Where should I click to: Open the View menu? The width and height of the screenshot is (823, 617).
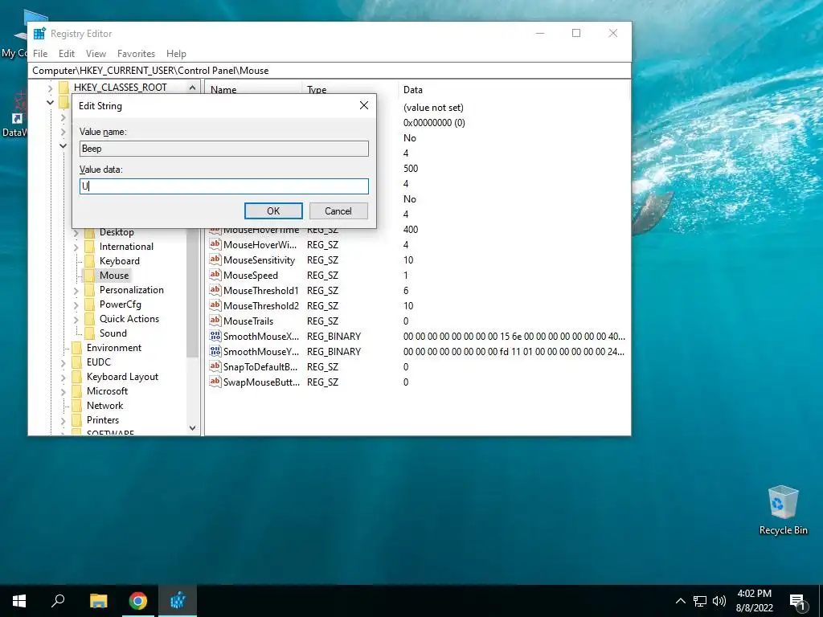tap(96, 54)
